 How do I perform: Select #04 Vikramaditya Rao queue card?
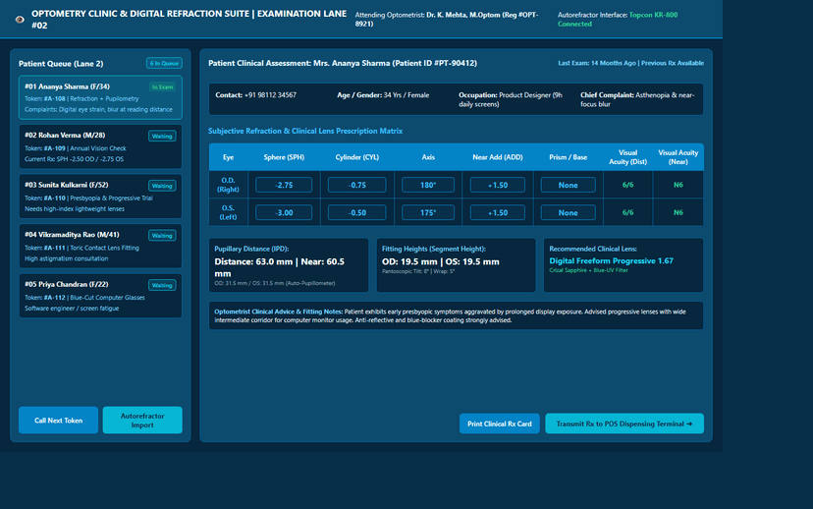(x=100, y=247)
